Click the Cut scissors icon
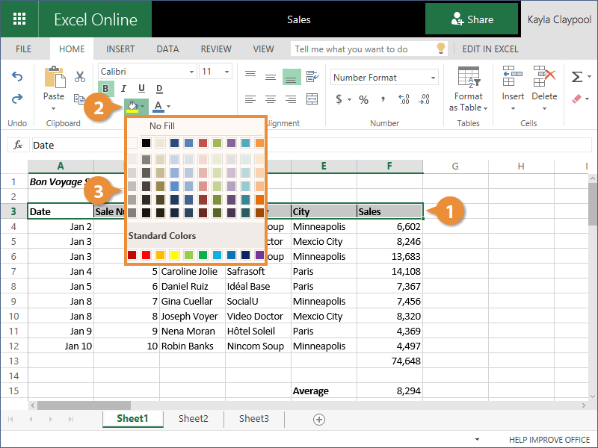The width and height of the screenshot is (598, 448). 79,77
